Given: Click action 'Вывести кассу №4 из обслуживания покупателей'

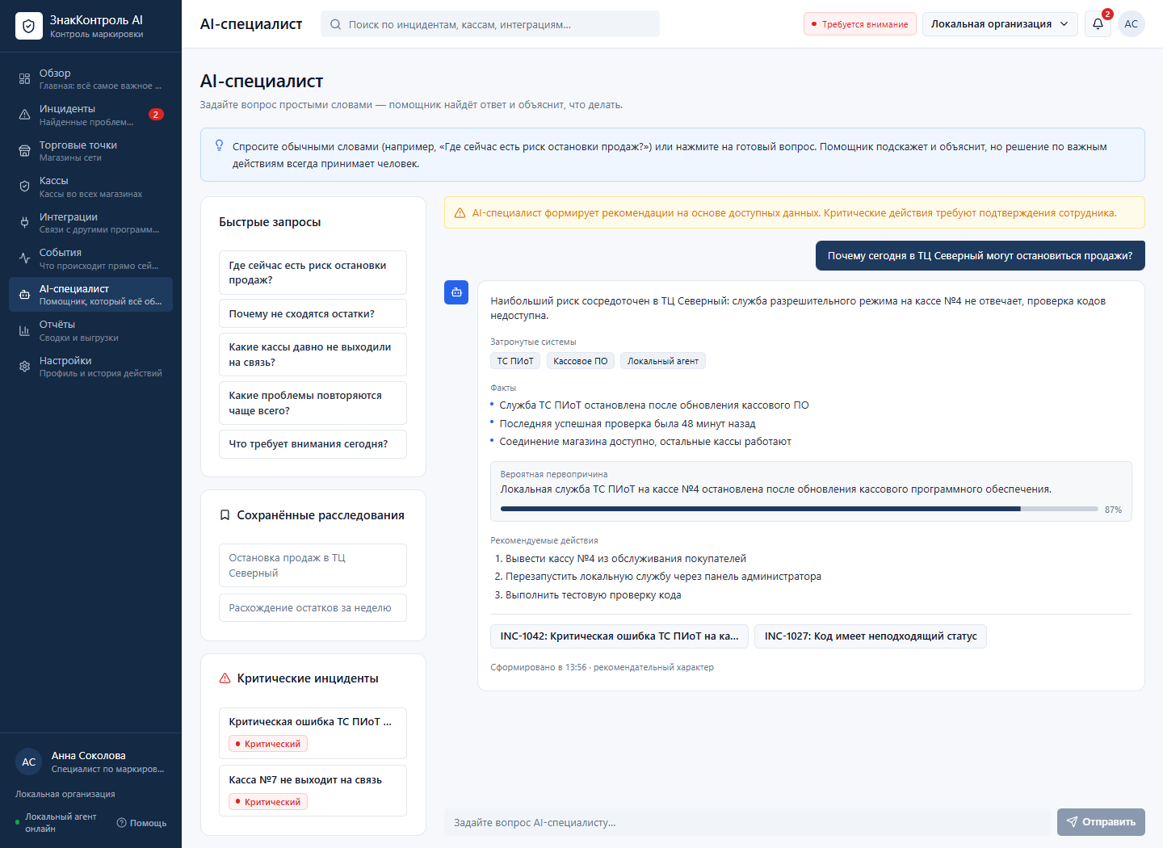Looking at the screenshot, I should click(626, 559).
